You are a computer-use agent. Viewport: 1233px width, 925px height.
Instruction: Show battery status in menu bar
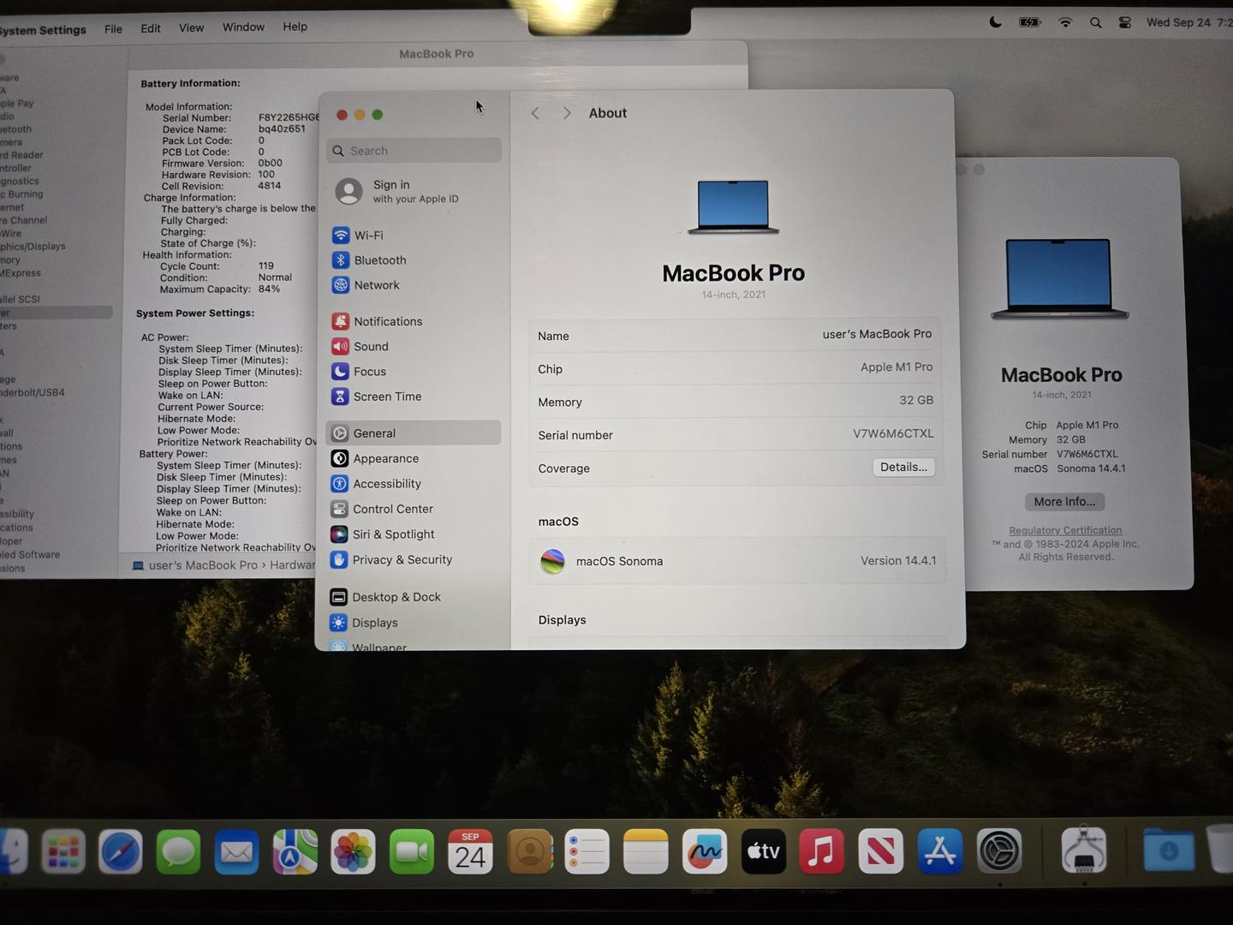pos(1029,23)
